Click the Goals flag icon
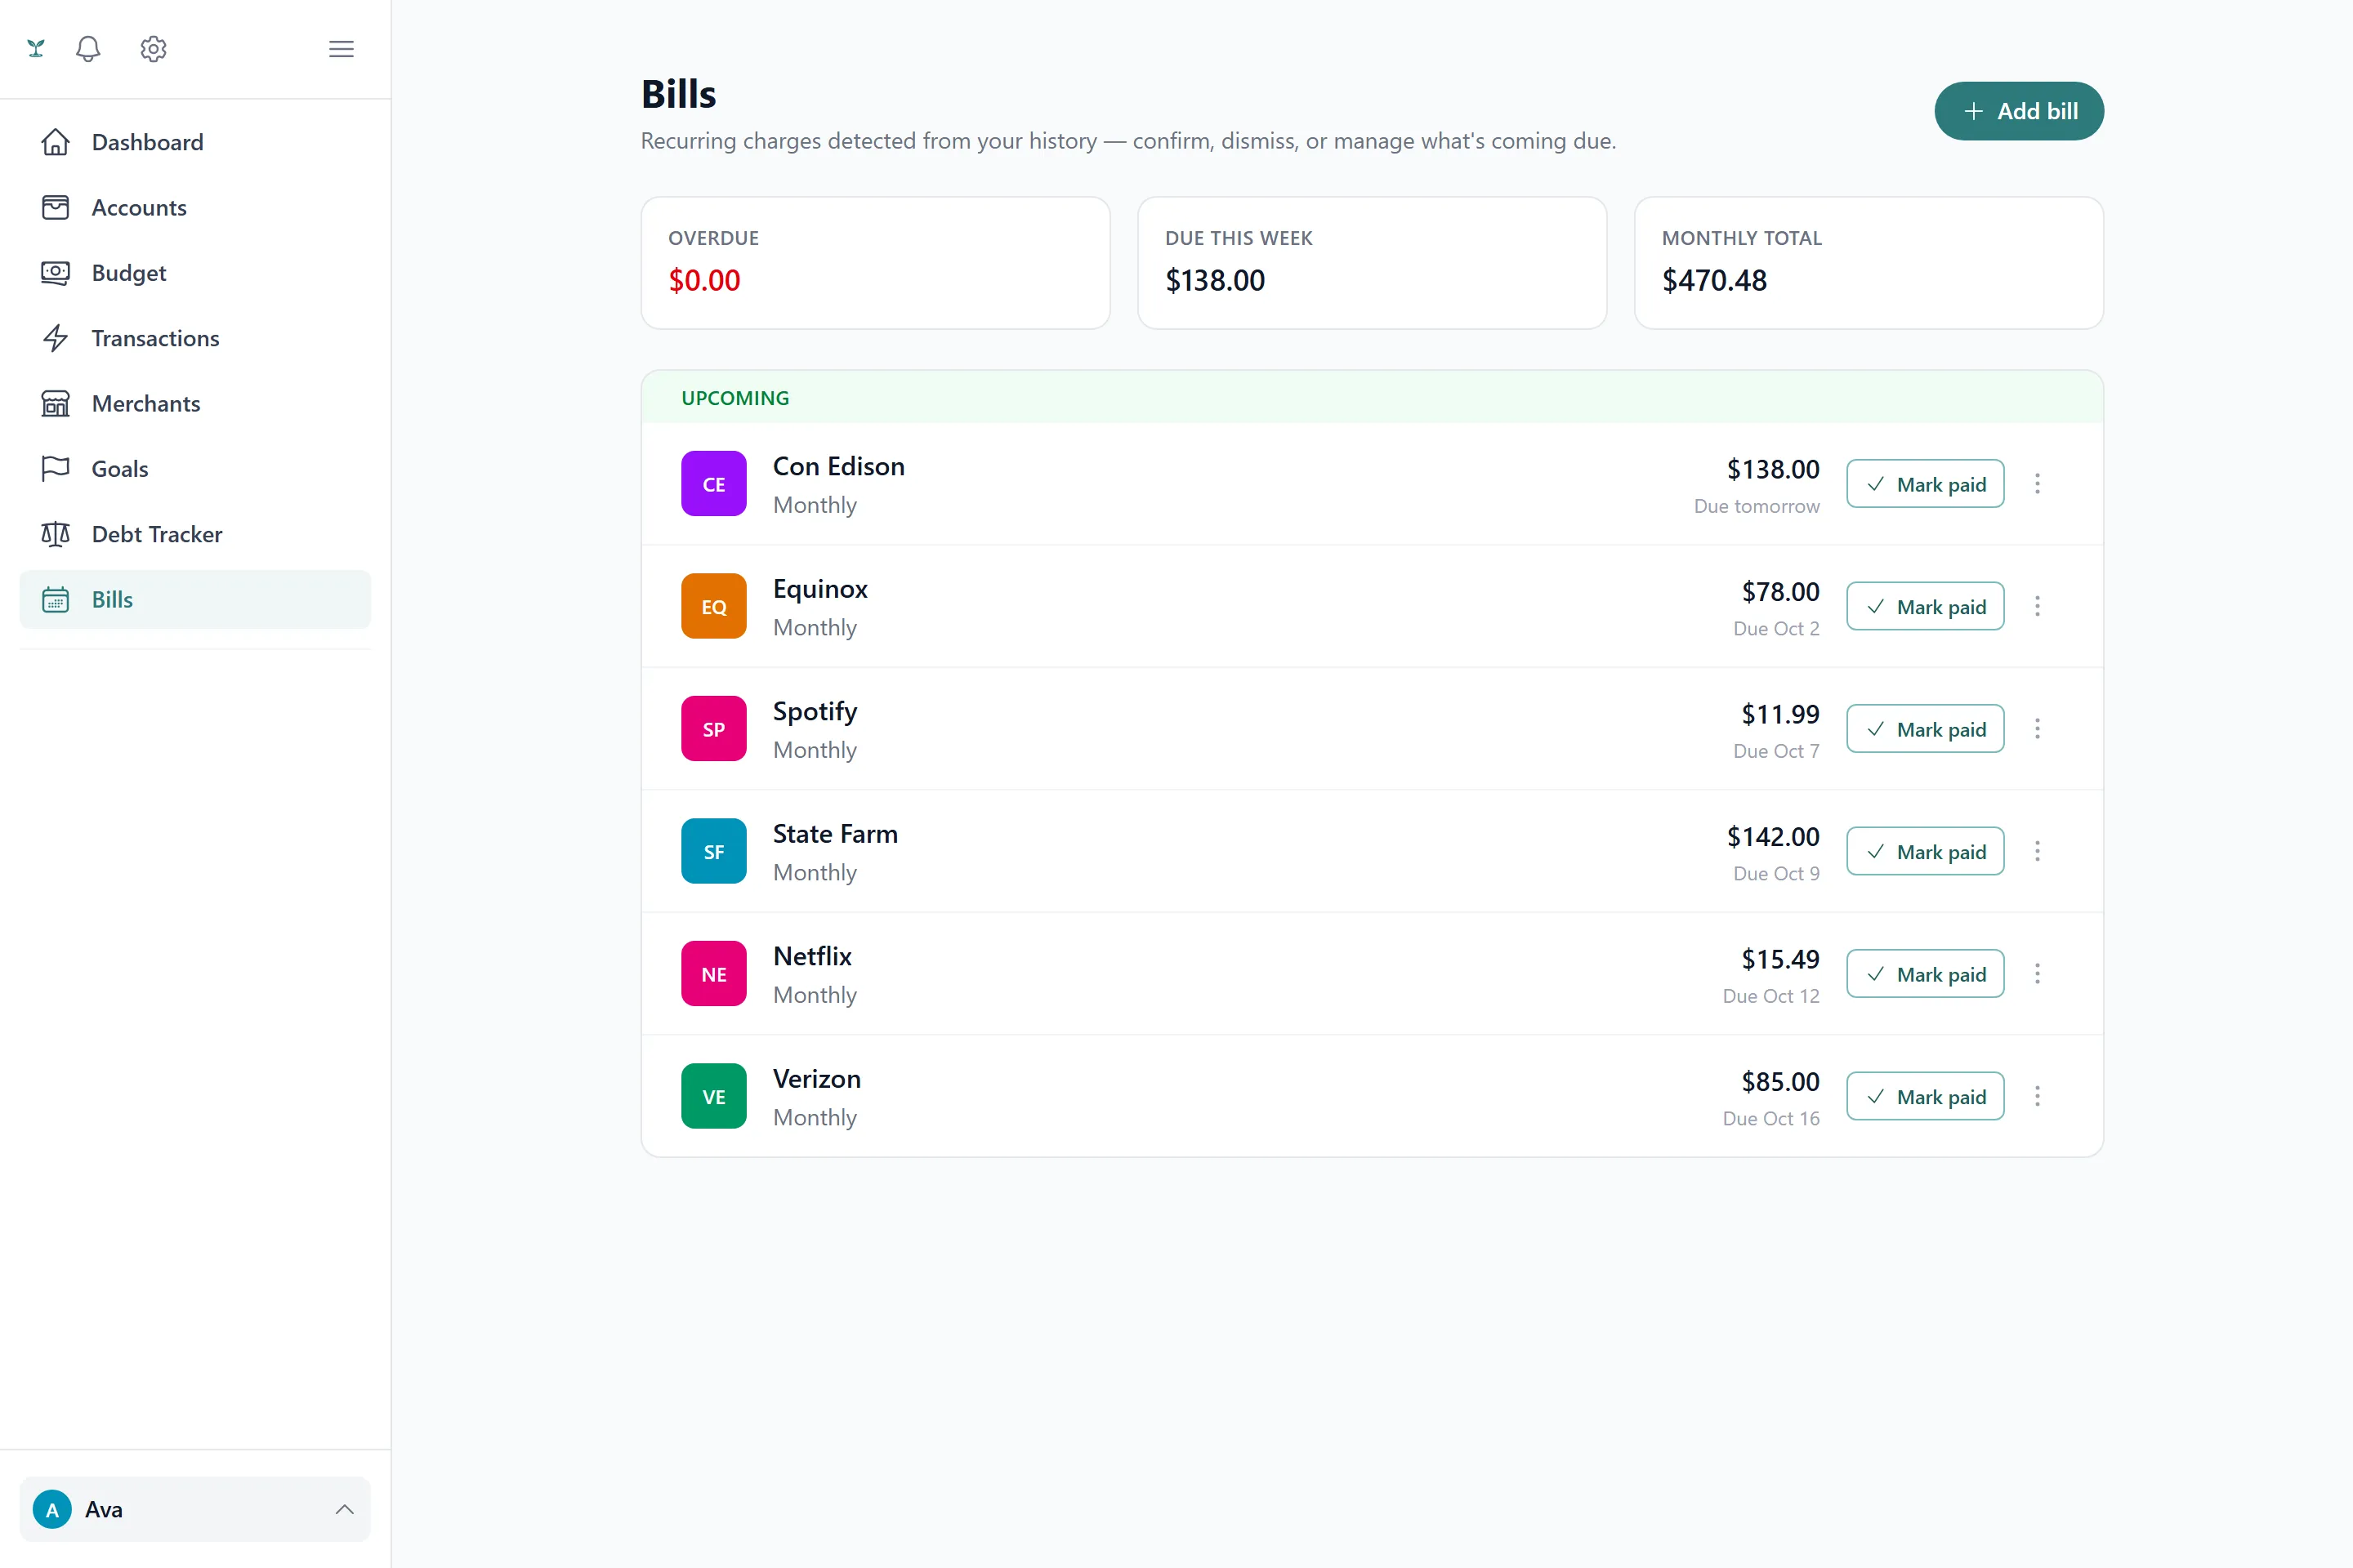The height and width of the screenshot is (1568, 2353). click(56, 469)
